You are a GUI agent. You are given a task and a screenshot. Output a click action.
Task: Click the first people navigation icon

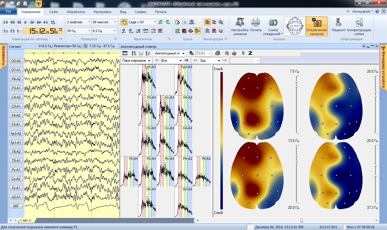point(5,31)
